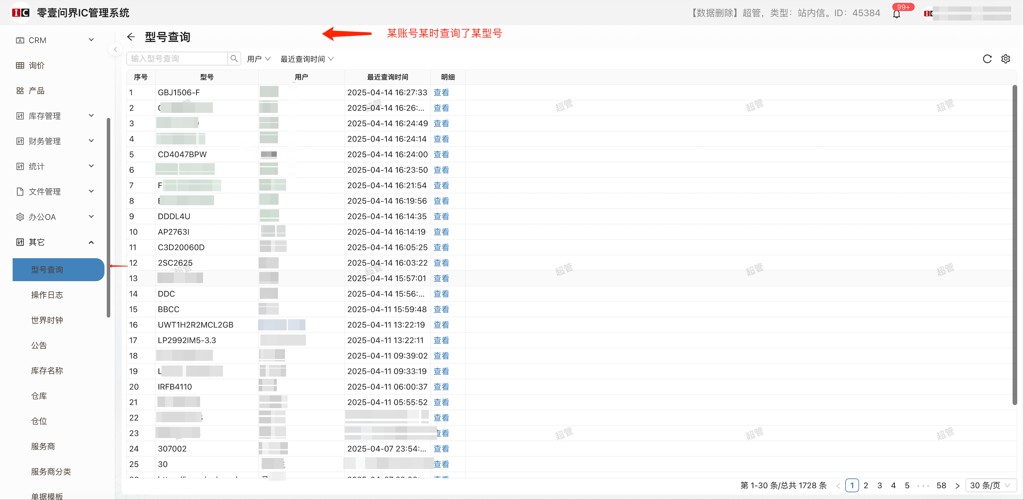
Task: Expand the CRM menu
Action: pyautogui.click(x=91, y=40)
